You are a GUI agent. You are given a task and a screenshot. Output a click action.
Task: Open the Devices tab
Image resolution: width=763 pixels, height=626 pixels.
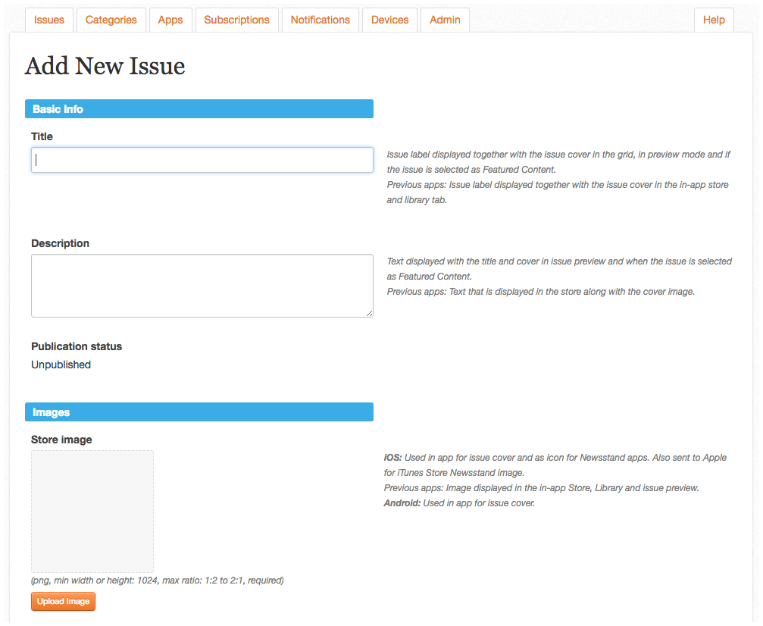389,20
